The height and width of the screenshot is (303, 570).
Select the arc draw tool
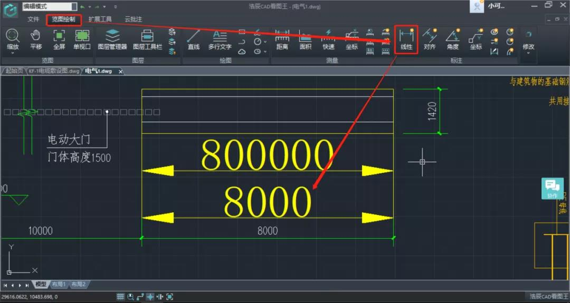[242, 42]
